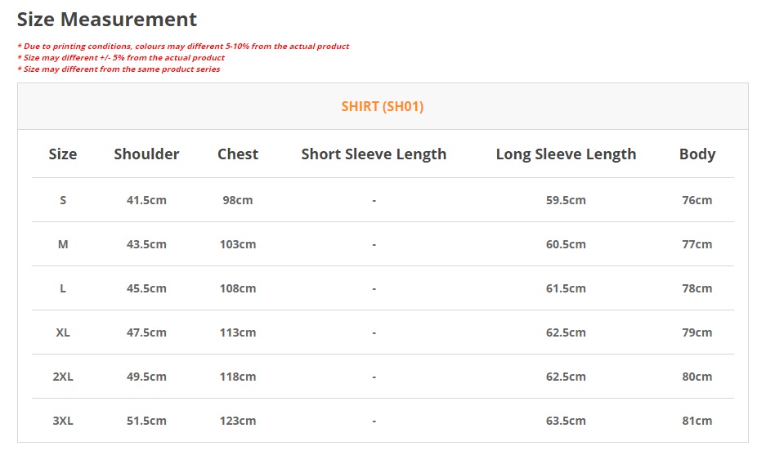Click the Body column header
775x455 pixels.
697,154
